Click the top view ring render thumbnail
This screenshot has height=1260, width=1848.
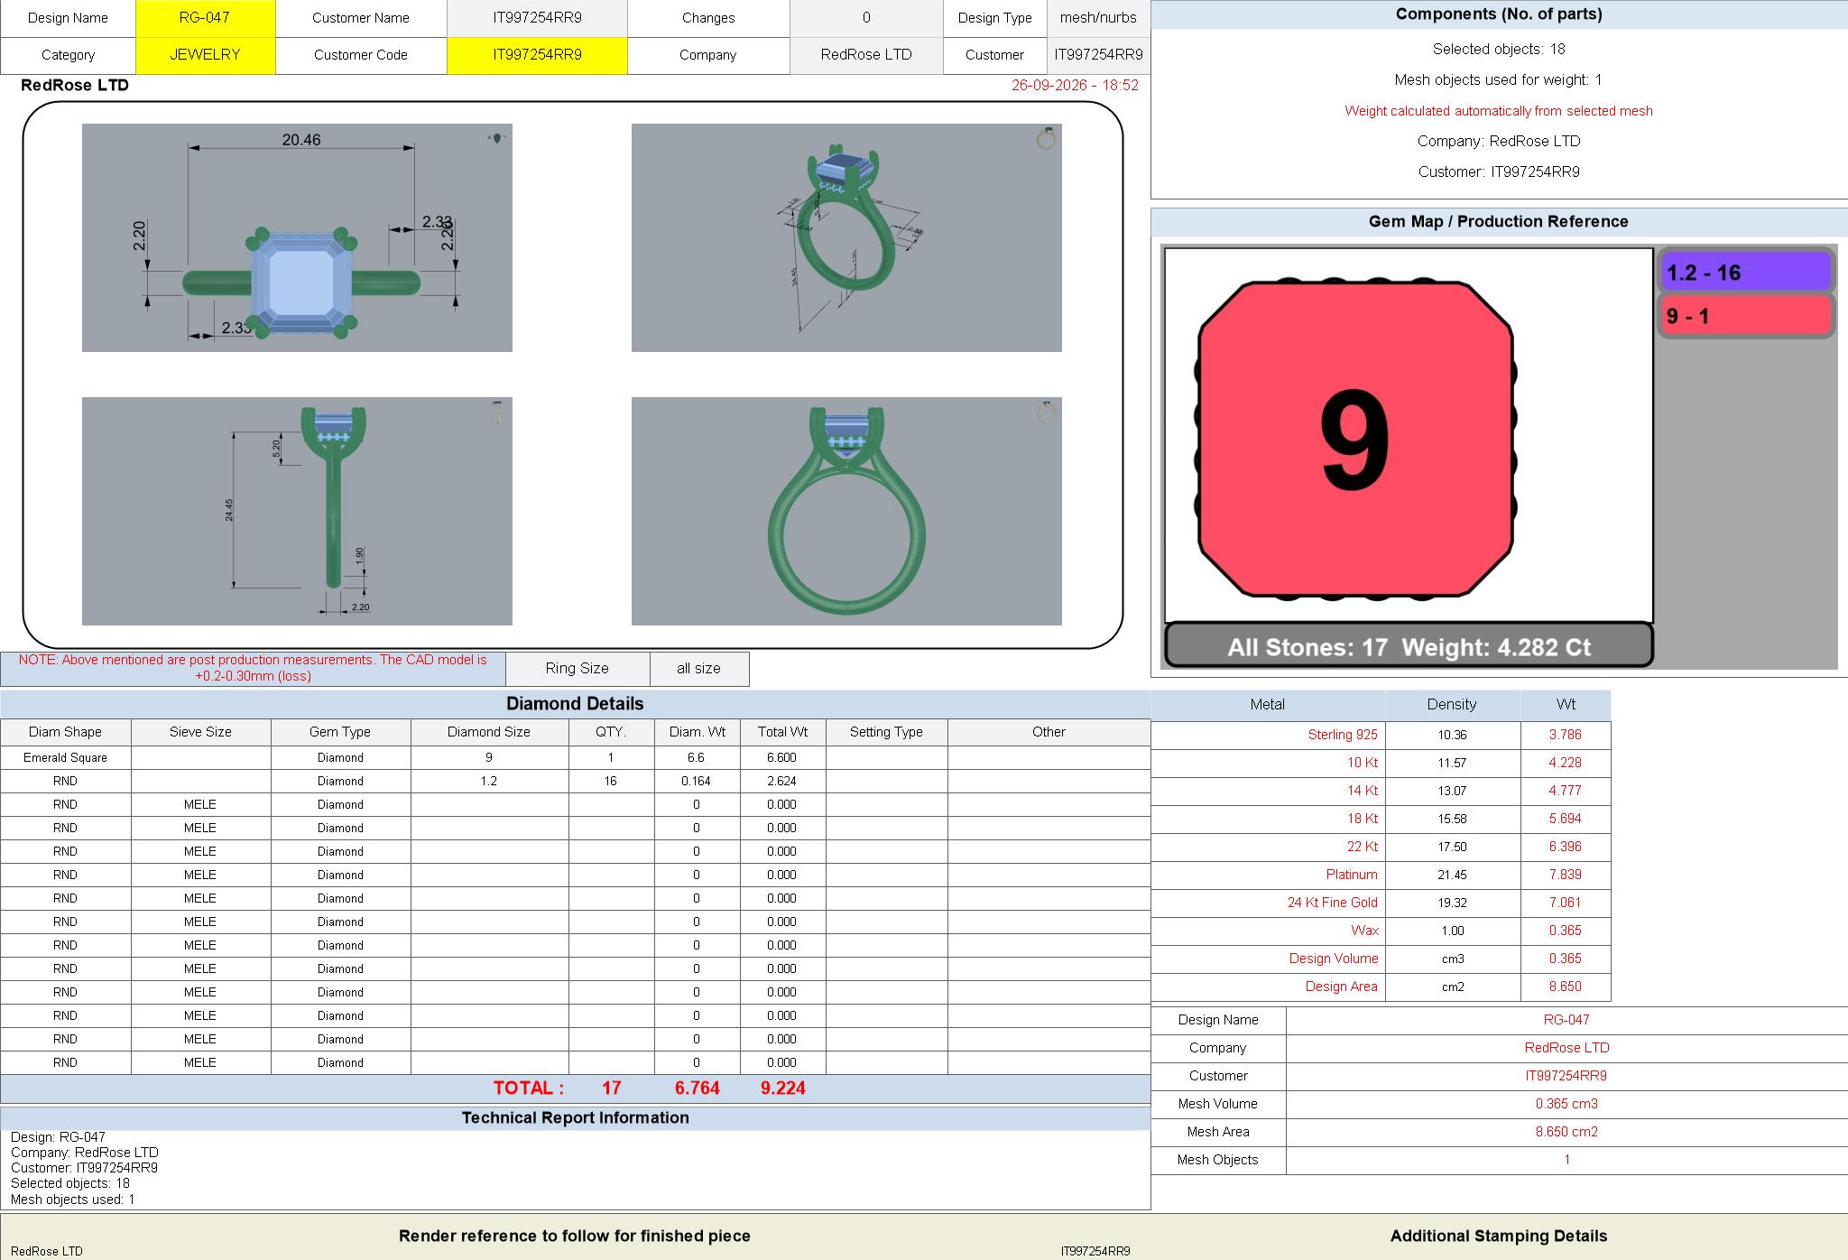297,237
